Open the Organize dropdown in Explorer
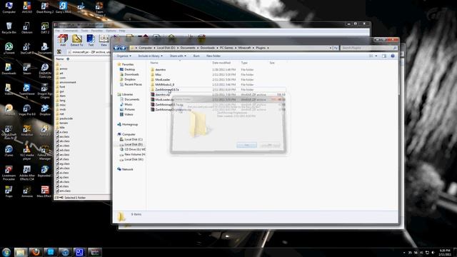This screenshot has width=457, height=257. click(124, 56)
